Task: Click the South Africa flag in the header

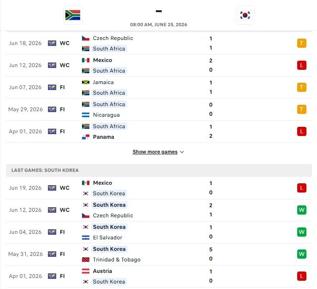Action: (x=73, y=15)
